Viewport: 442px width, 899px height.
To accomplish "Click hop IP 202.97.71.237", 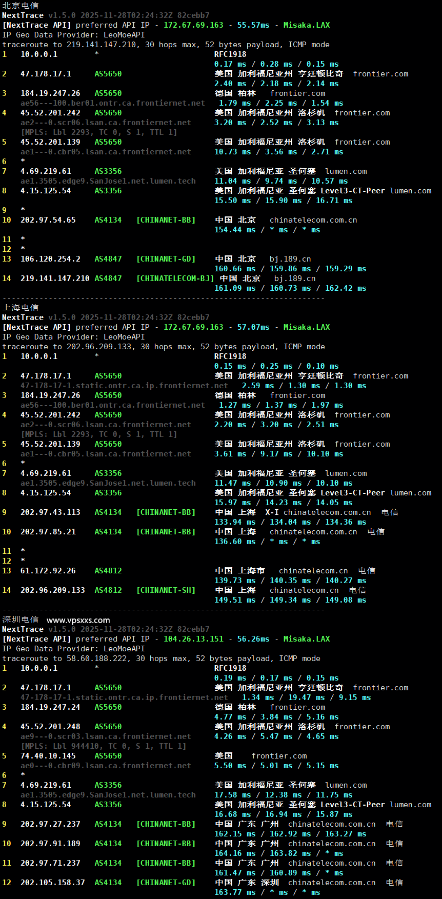I will [50, 863].
